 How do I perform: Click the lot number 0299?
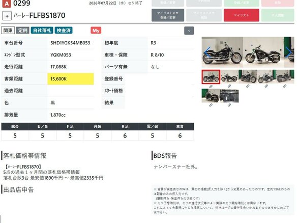[x=21, y=3]
